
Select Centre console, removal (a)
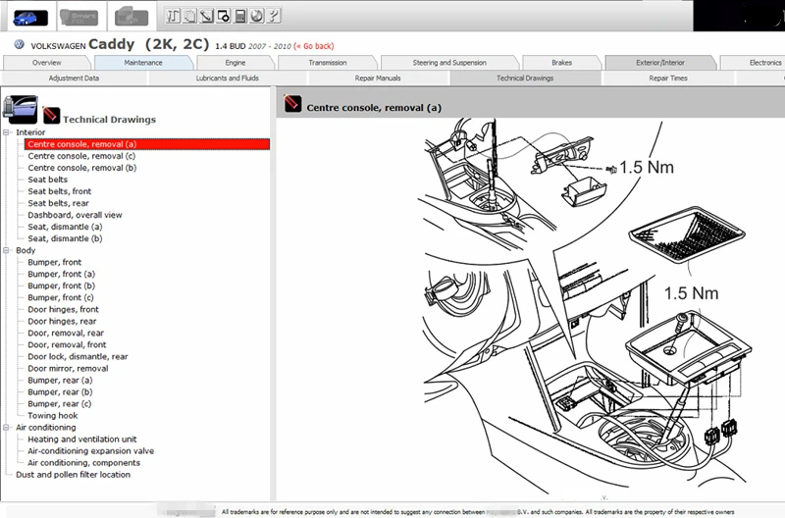(x=146, y=144)
